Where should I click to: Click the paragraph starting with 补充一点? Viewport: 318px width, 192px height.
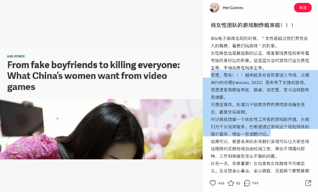click(x=260, y=167)
